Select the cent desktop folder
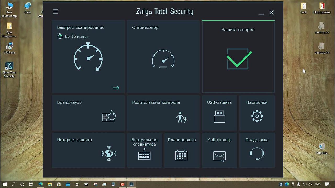Screen dimensions: 335x188 coord(304,8)
